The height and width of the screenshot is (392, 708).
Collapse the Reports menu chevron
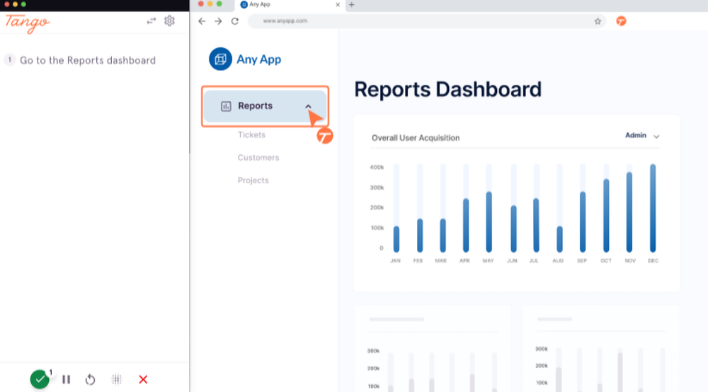pyautogui.click(x=309, y=106)
